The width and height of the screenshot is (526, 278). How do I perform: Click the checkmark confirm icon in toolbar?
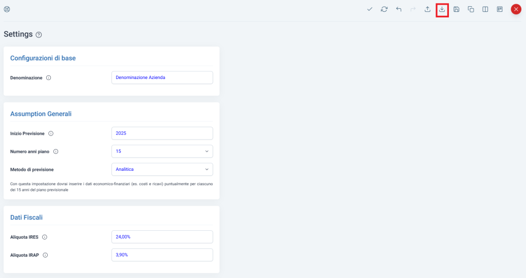(x=369, y=9)
